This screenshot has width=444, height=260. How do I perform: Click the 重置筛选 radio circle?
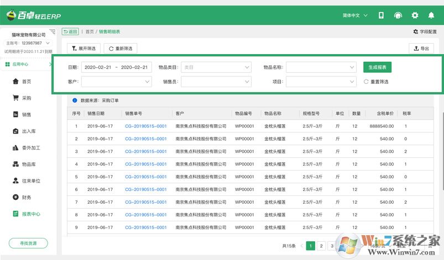[x=366, y=82]
